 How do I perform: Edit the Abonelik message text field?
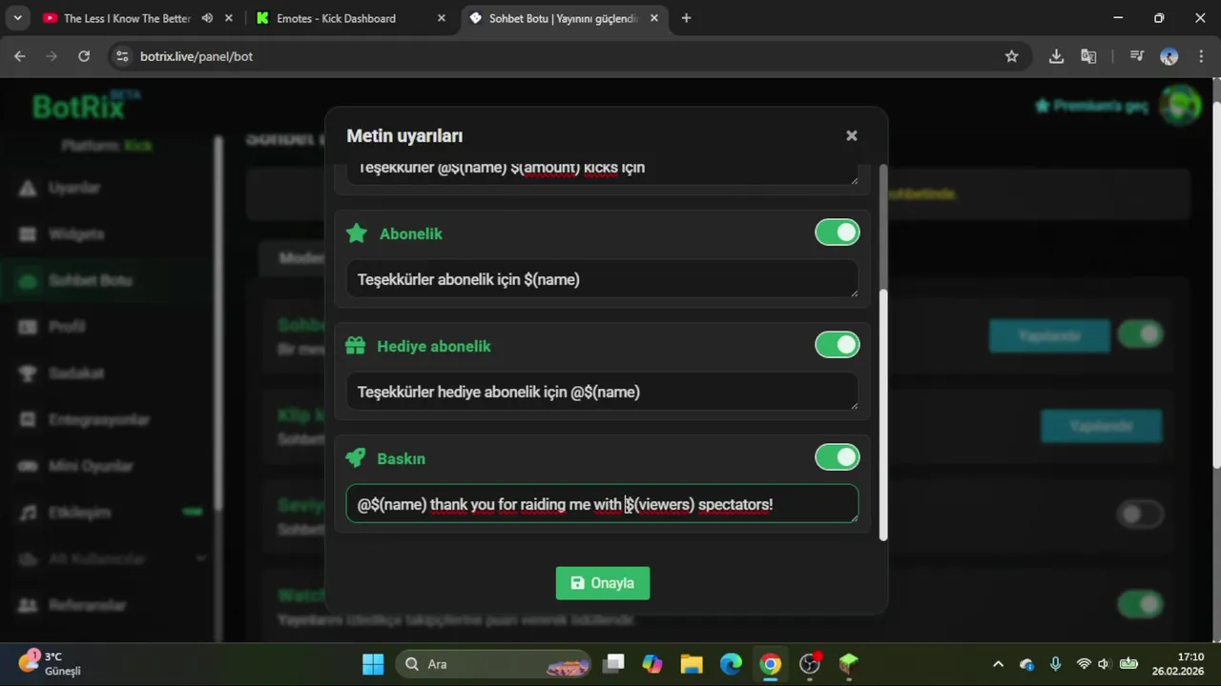click(602, 279)
